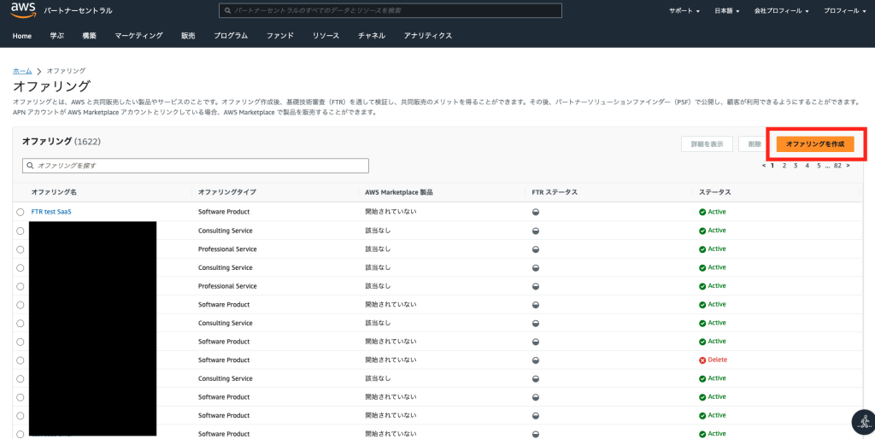Image resolution: width=875 pixels, height=439 pixels.
Task: Click current page number 1
Action: coord(772,165)
